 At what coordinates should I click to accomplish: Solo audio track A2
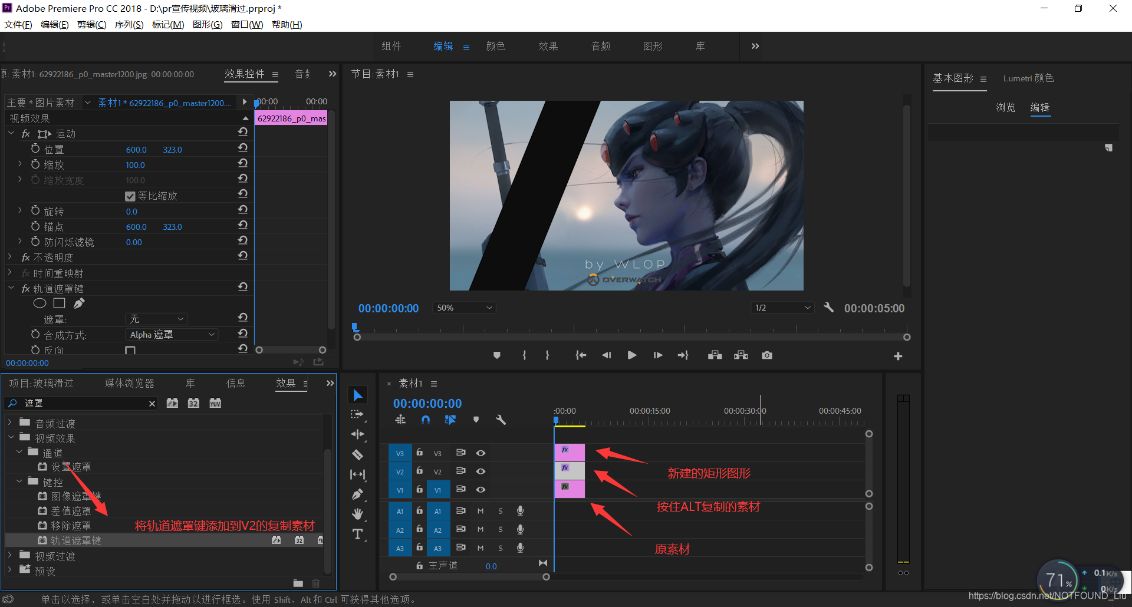point(501,529)
